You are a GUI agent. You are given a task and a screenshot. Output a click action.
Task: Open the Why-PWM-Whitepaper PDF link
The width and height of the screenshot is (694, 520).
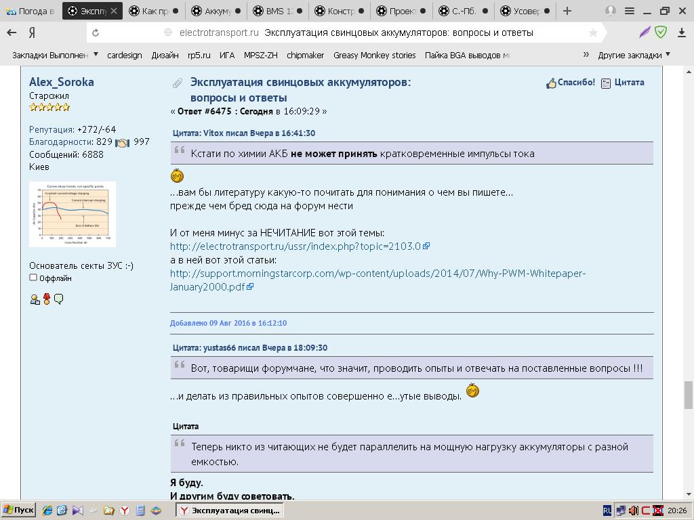tap(377, 274)
